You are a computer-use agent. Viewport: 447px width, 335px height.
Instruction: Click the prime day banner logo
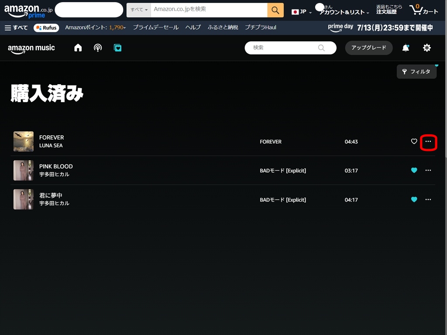(340, 27)
